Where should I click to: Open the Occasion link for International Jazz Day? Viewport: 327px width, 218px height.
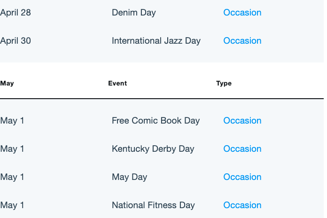tap(242, 41)
